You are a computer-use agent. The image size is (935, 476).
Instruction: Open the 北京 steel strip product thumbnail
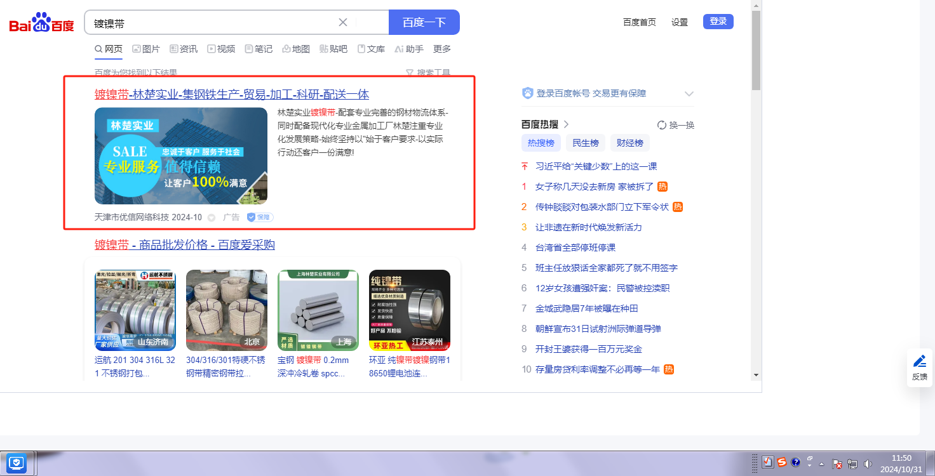(x=227, y=310)
